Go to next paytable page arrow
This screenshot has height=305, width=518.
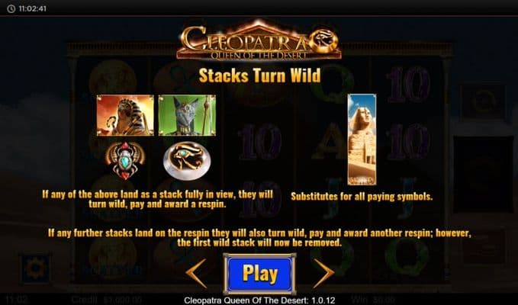[323, 273]
